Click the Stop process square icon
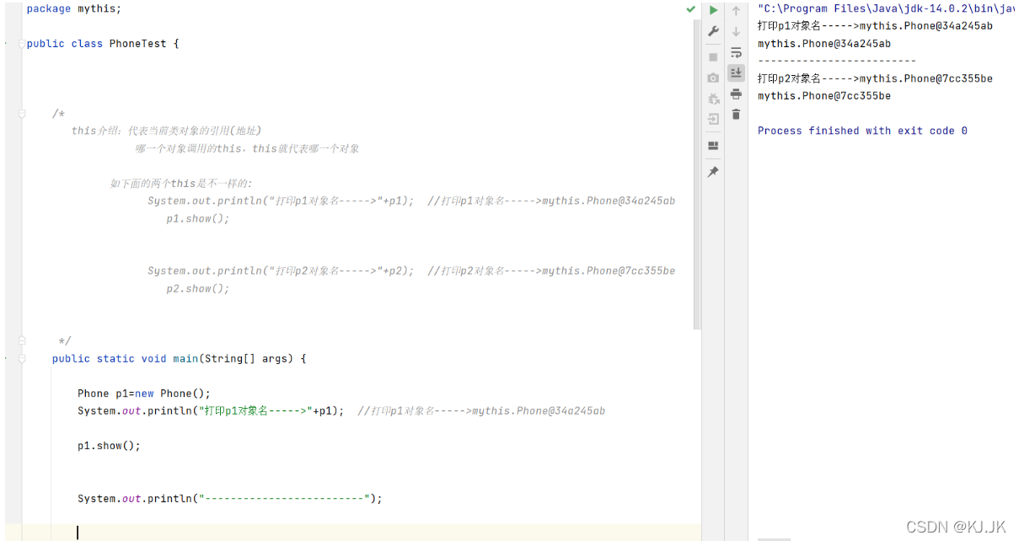The height and width of the screenshot is (541, 1019). point(713,56)
